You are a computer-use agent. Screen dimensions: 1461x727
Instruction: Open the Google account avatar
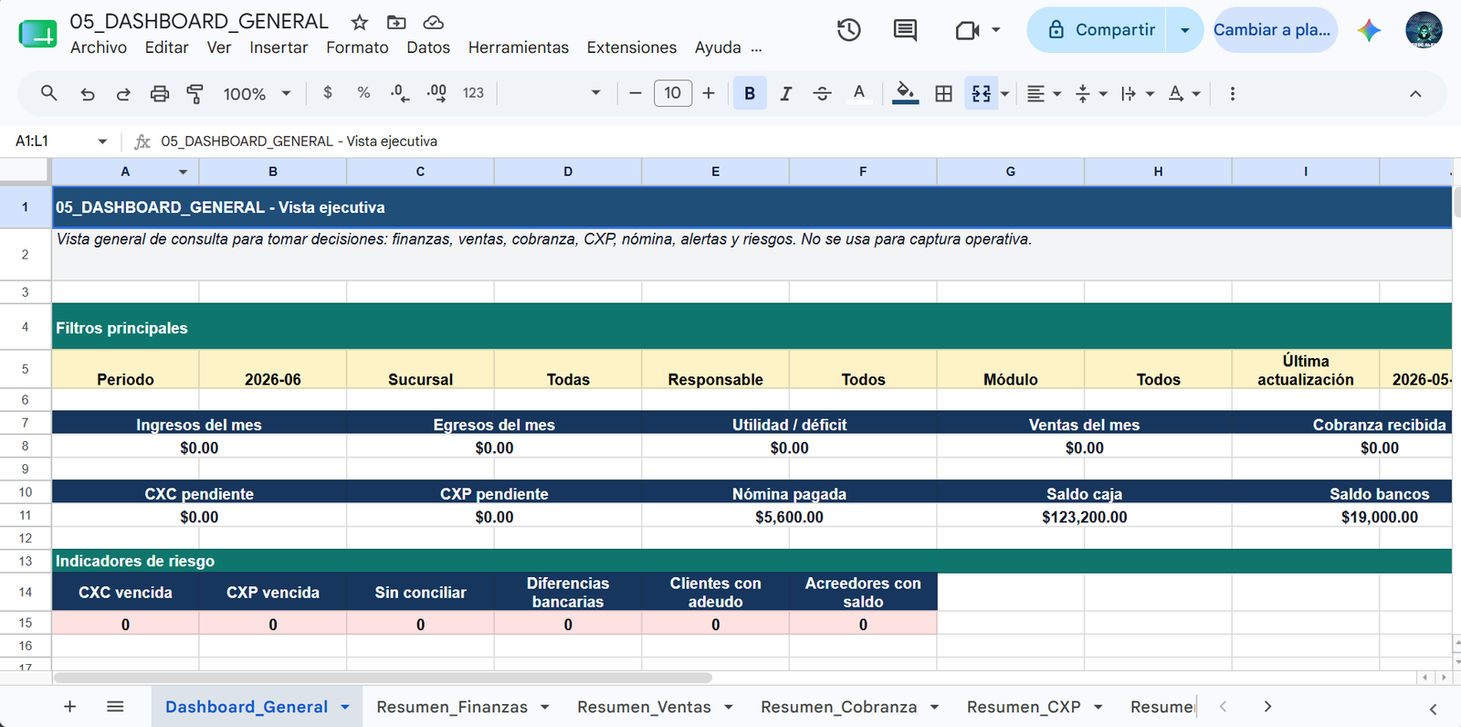1424,30
